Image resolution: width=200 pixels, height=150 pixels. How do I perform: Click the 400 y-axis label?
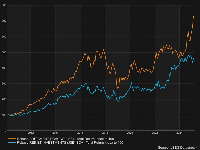point(4,68)
